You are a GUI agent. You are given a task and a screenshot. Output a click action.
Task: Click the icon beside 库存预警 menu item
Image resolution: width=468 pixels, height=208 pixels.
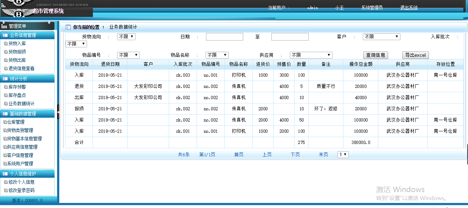(5, 87)
